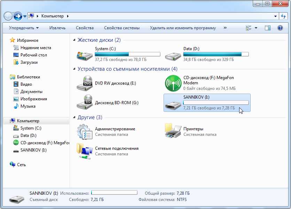Show more toolbar commands via double chevron
The width and height of the screenshot is (291, 209).
pyautogui.click(x=225, y=28)
